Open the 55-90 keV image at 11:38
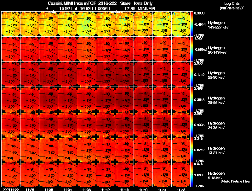Image resolution: width=252 pixels, height=191 pixels. pos(86,74)
